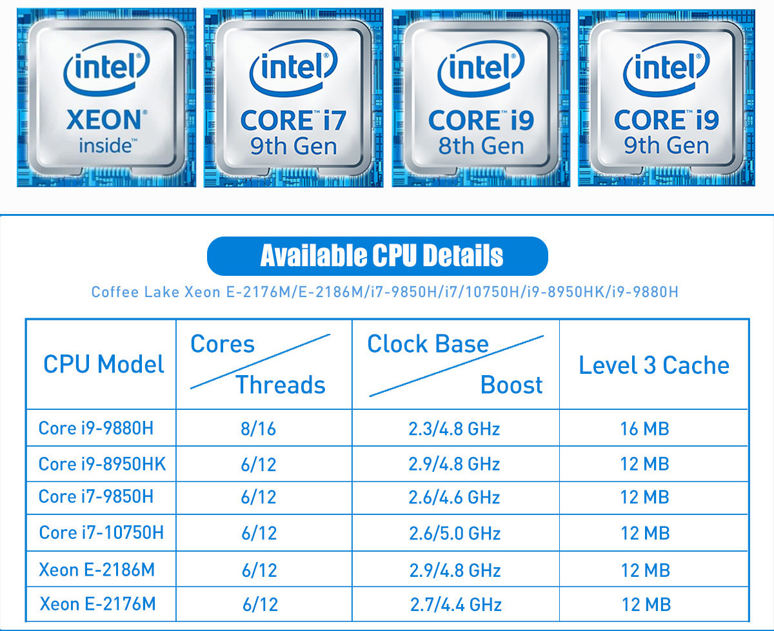
Task: Click the Xeon E-2176M row label
Action: [x=97, y=604]
